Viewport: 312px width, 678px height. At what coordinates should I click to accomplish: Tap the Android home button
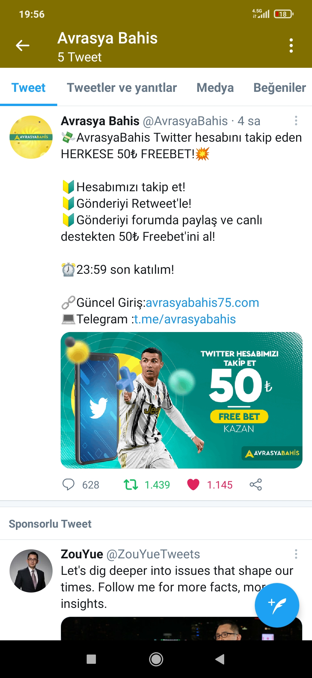coord(156,659)
